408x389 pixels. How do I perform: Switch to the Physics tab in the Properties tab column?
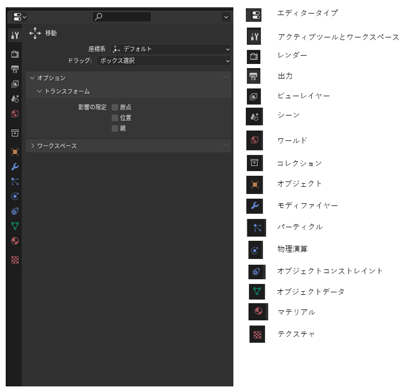(x=15, y=197)
